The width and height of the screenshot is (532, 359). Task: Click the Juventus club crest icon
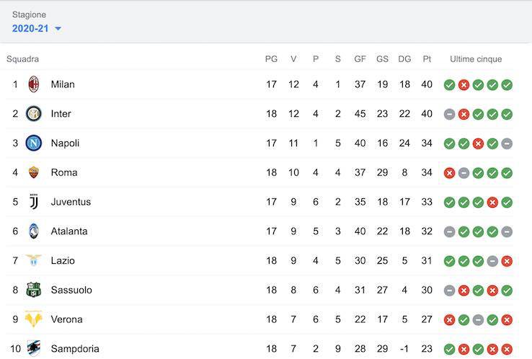click(34, 202)
